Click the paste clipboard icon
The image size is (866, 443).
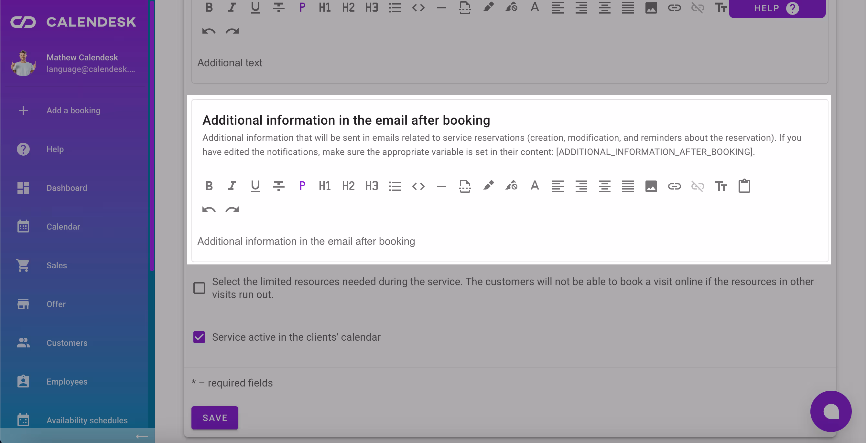[x=744, y=186]
